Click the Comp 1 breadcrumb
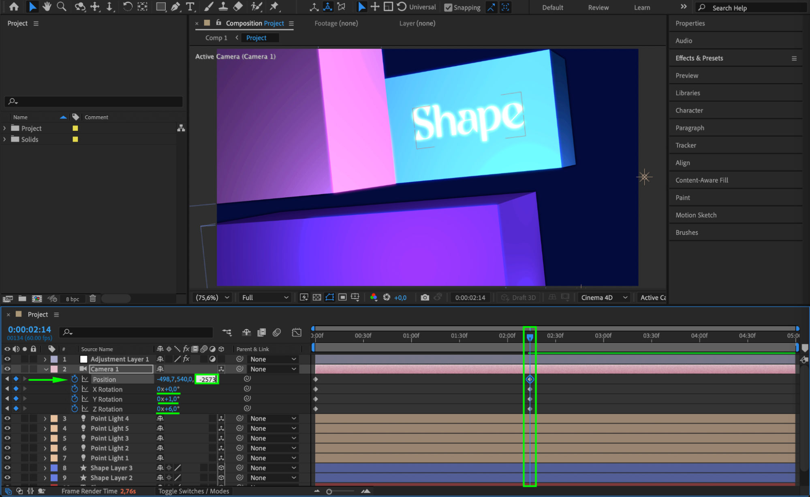 pos(216,38)
